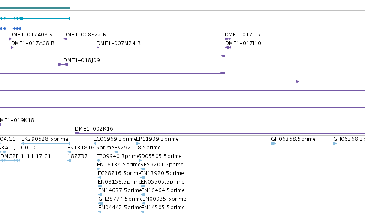Image resolution: width=365 pixels, height=214 pixels.
Task: Select the EN16134.5prime label
Action: [119, 165]
